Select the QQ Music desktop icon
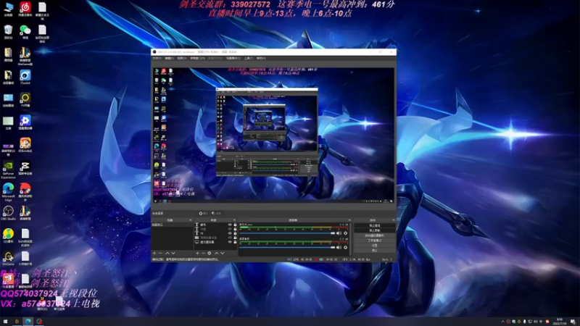Viewport: 580px width, 326px height. 8,235
